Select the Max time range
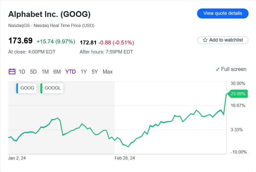 [x=108, y=72]
